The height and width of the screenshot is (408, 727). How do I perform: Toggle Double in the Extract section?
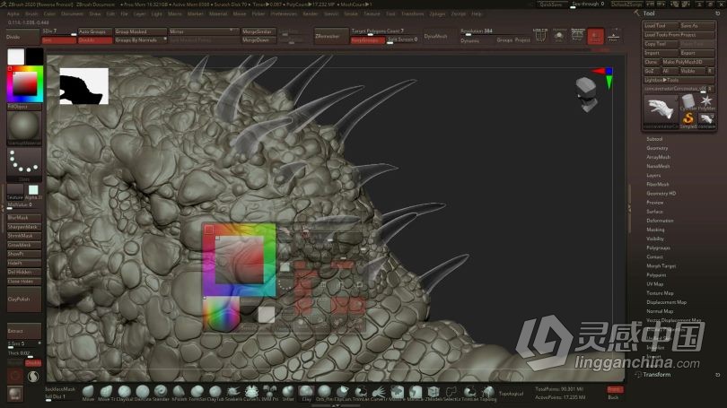pyautogui.click(x=33, y=363)
